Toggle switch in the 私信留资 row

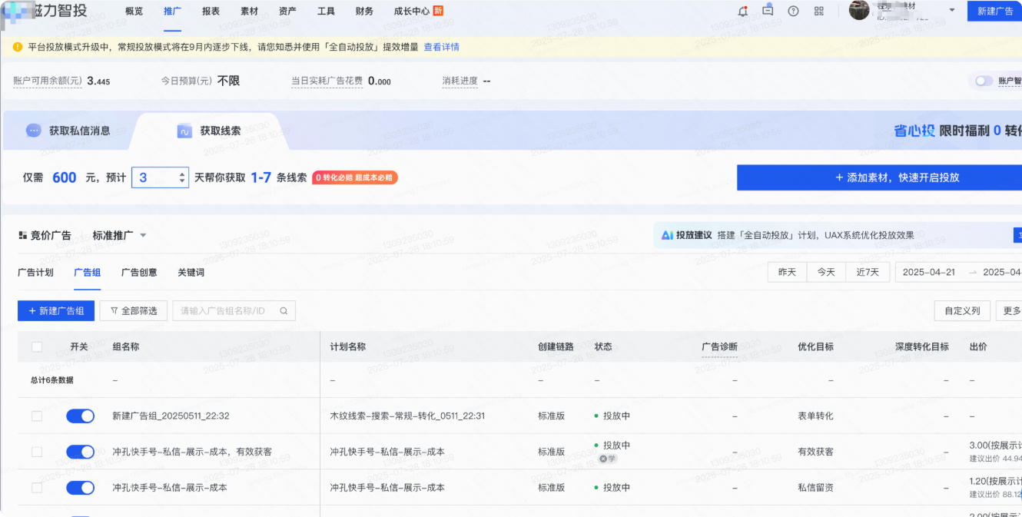[80, 488]
